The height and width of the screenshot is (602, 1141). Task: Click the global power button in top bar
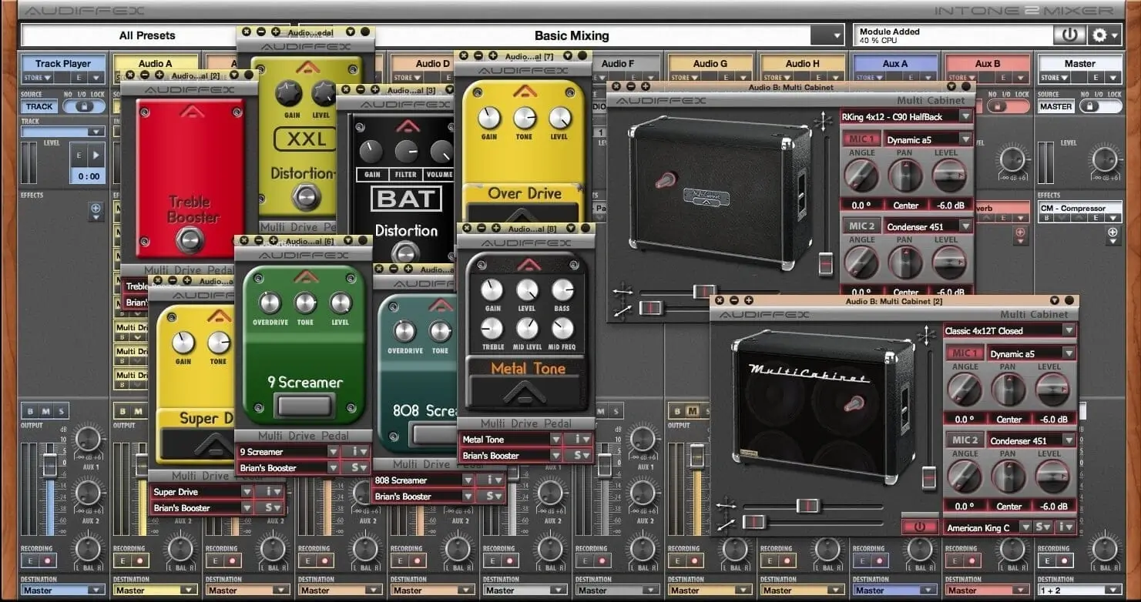click(1069, 35)
